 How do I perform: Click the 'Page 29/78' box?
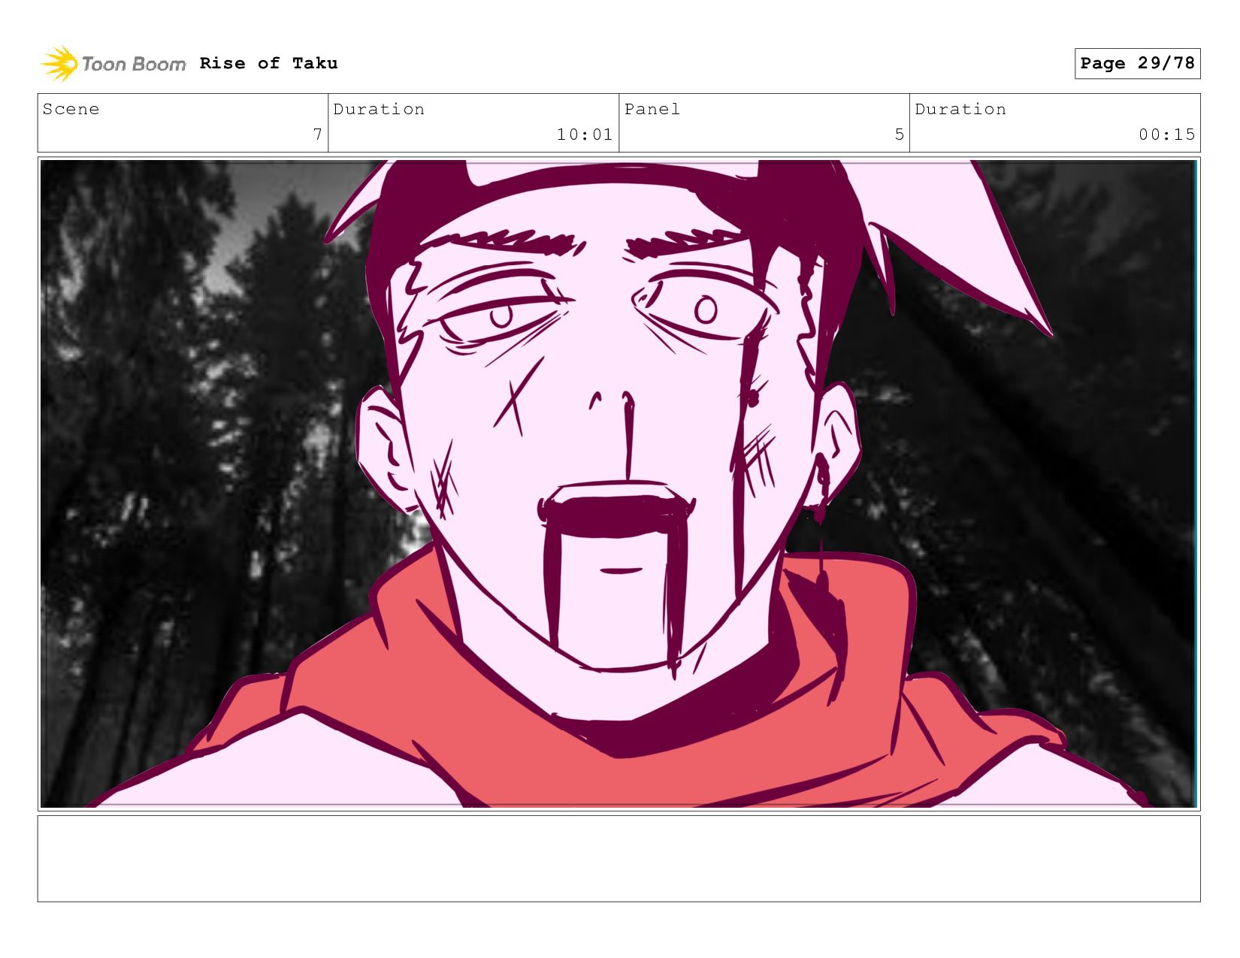pyautogui.click(x=1137, y=63)
